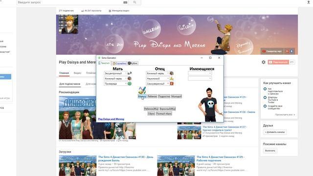Click the mother's green Привереда trait icon

(x=130, y=84)
